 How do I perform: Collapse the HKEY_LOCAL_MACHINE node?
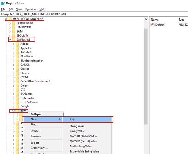tap(6, 19)
